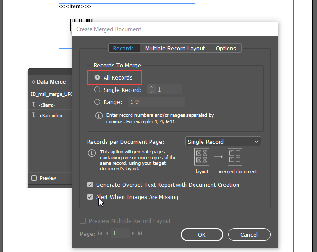Click the text type icon next to Item

point(34,104)
